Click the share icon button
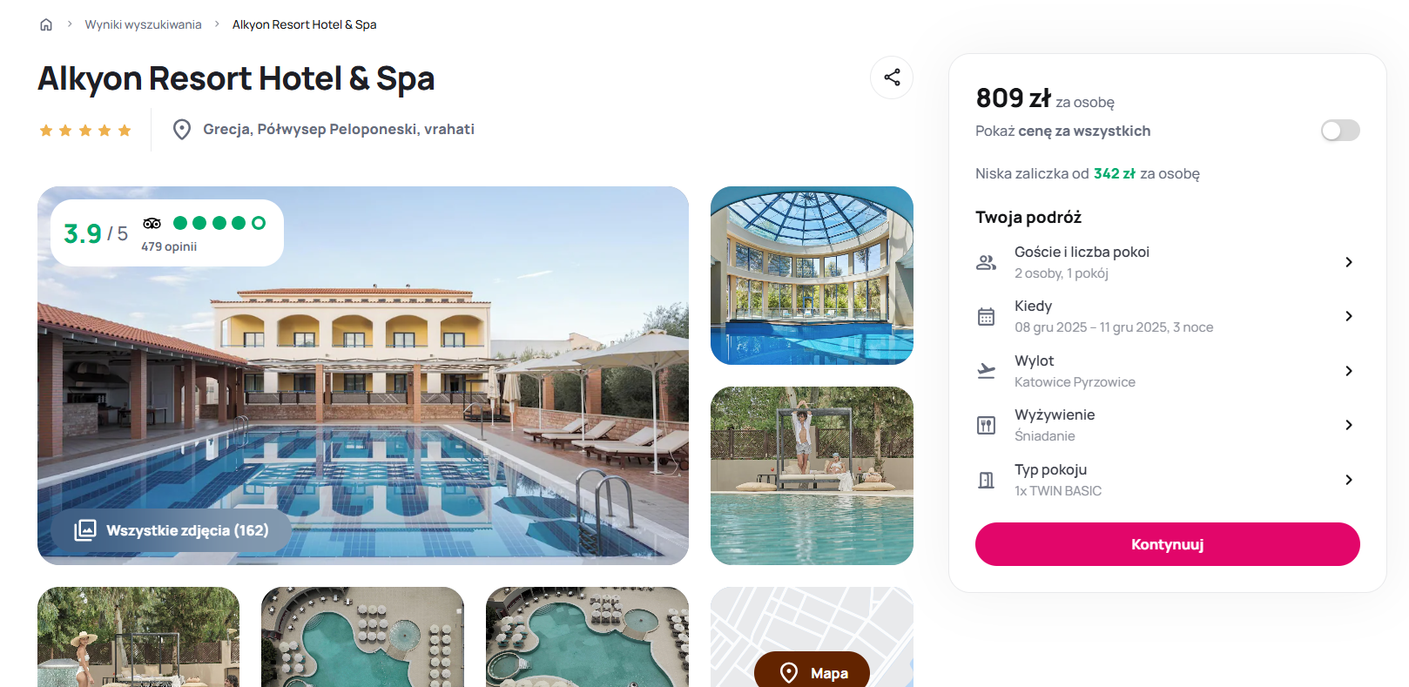1409x687 pixels. coord(892,77)
